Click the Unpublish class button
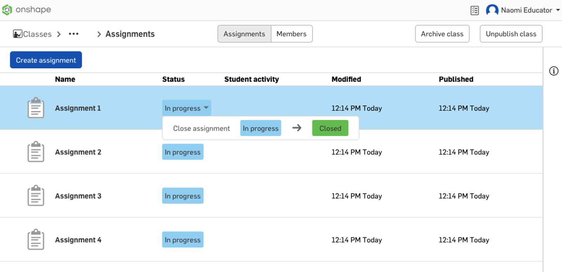The width and height of the screenshot is (562, 272). point(511,34)
